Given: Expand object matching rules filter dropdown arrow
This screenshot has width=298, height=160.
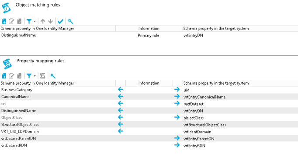Looking at the screenshot, I should pos(35,21).
